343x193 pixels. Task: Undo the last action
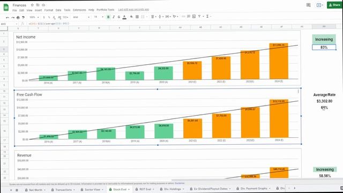pyautogui.click(x=8, y=17)
